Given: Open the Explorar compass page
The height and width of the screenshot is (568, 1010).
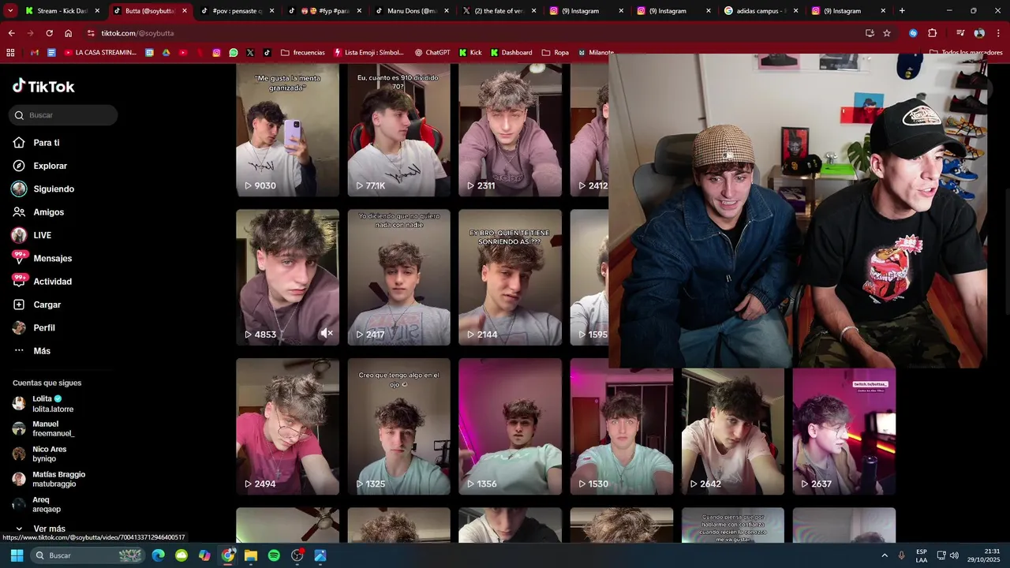Looking at the screenshot, I should click(x=39, y=166).
